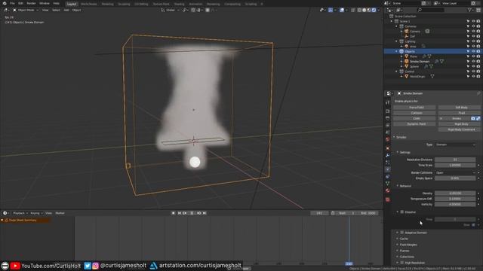Screen dimensions: 483x271
Task: Select the Smoke Domain object in outliner
Action: (420, 62)
